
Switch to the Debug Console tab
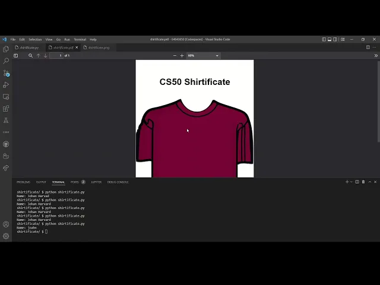[x=118, y=182]
